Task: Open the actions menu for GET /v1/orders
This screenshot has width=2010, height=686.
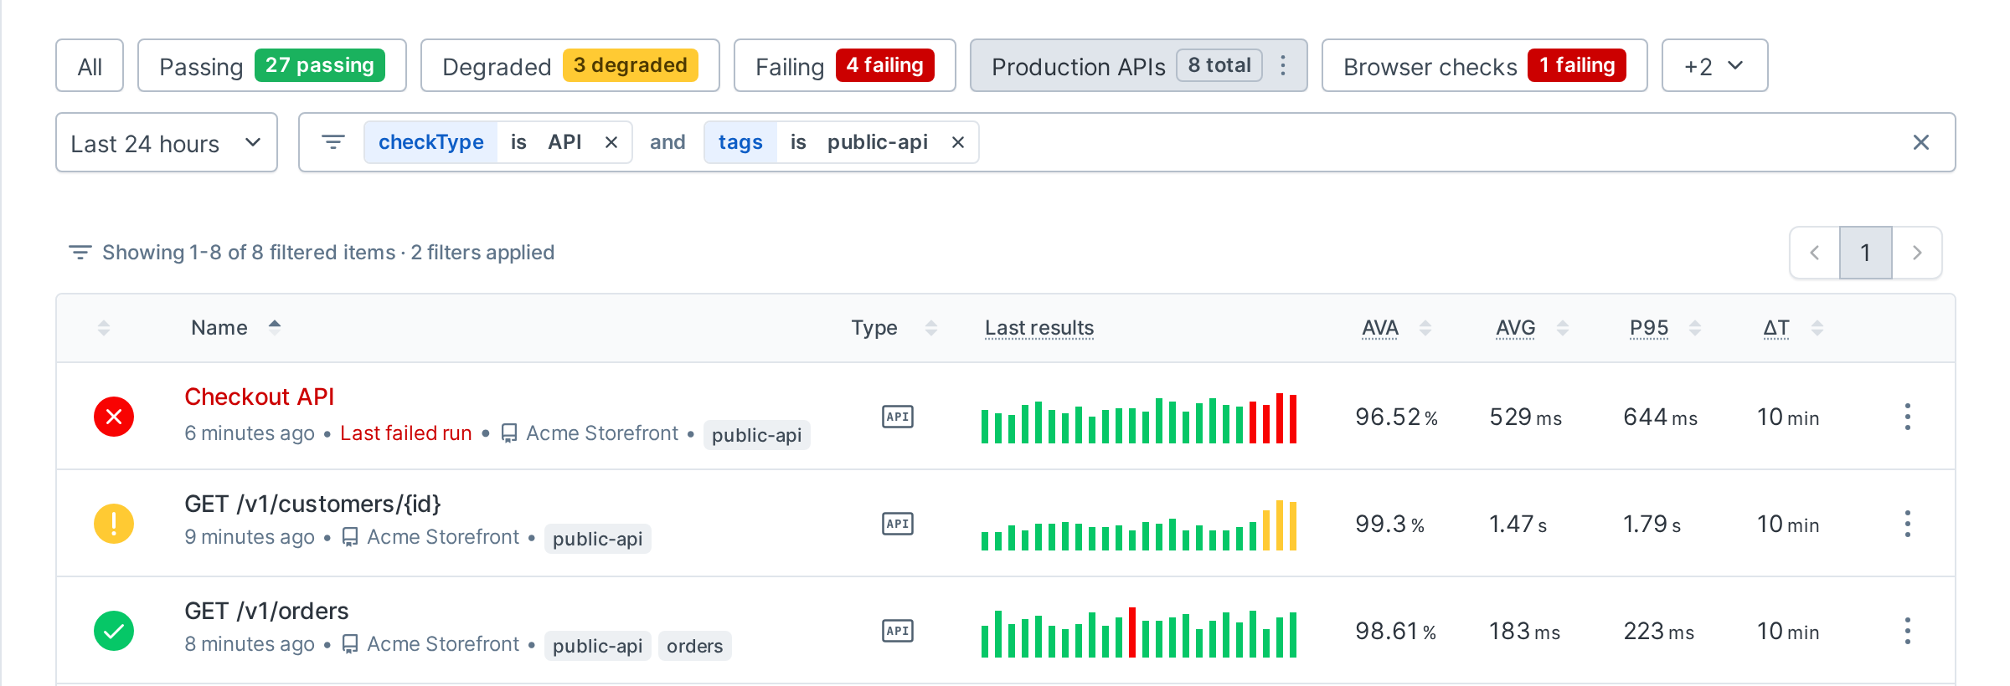Action: (x=1907, y=631)
